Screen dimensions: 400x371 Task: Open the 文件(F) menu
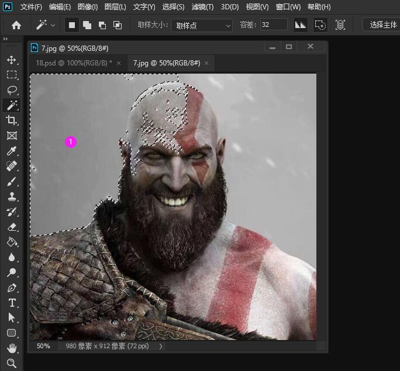[31, 7]
